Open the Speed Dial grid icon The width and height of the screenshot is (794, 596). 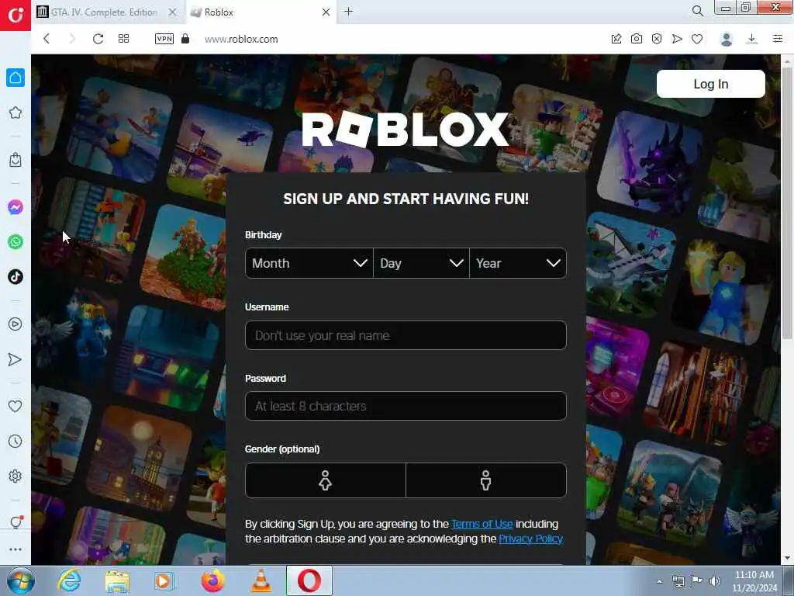coord(123,39)
